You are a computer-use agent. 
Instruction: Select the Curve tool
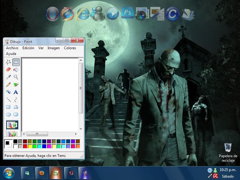click(16, 100)
